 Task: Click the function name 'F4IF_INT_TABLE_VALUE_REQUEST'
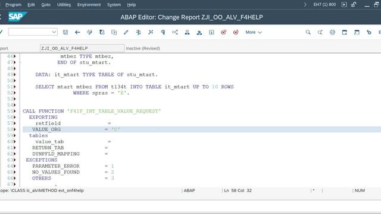click(x=114, y=111)
